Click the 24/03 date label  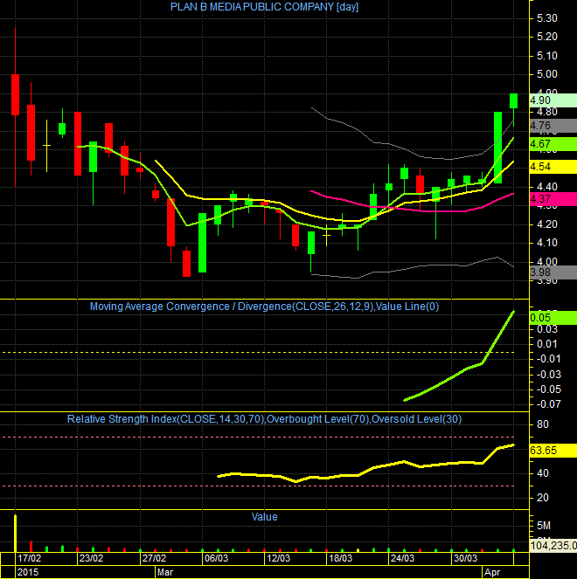pos(402,558)
